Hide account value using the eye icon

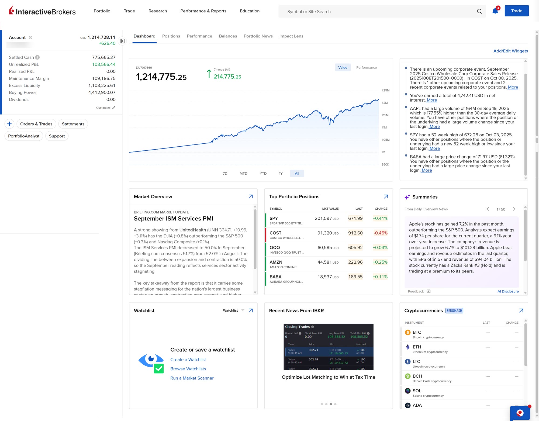(x=31, y=37)
